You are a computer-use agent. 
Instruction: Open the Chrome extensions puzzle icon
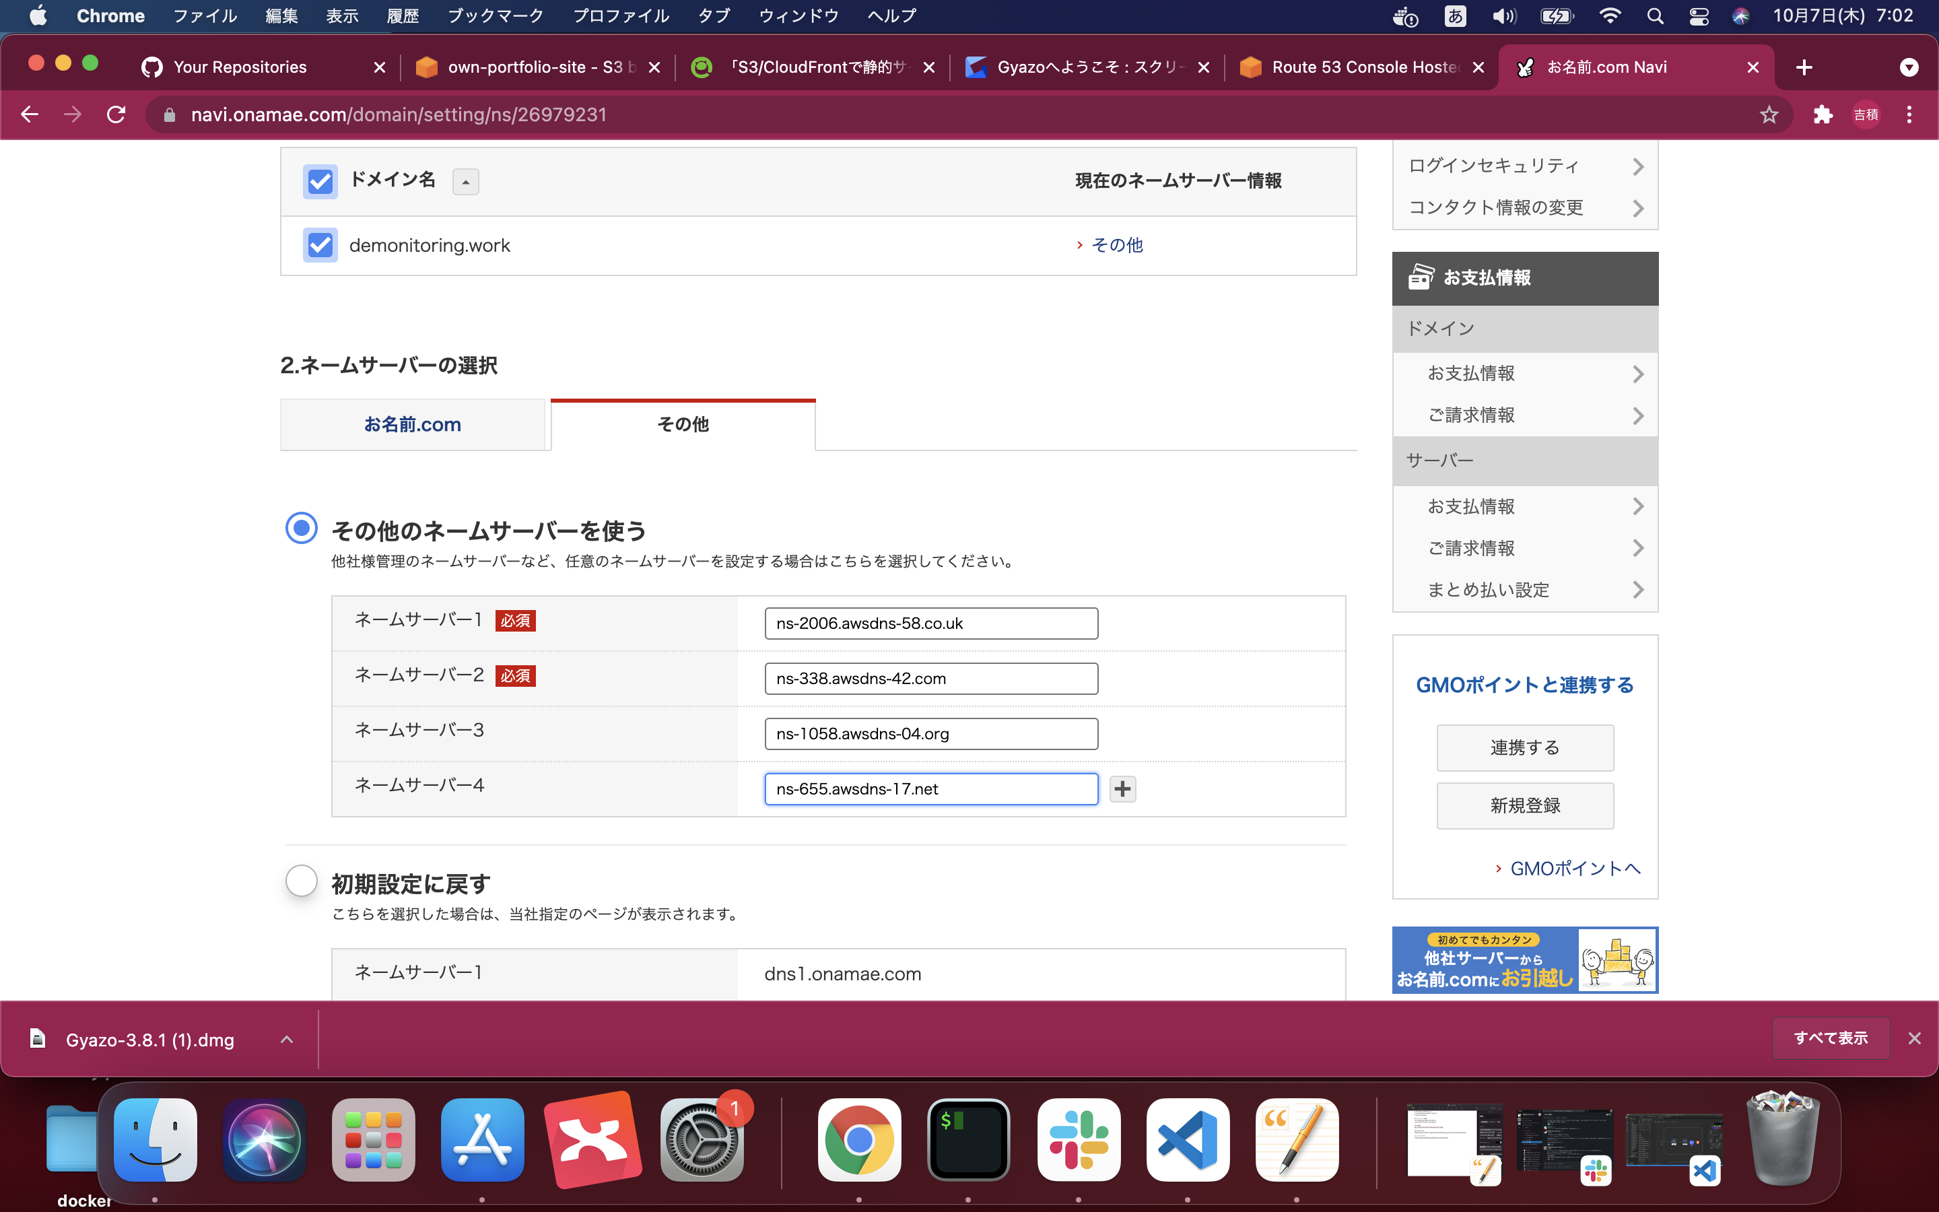click(1823, 114)
